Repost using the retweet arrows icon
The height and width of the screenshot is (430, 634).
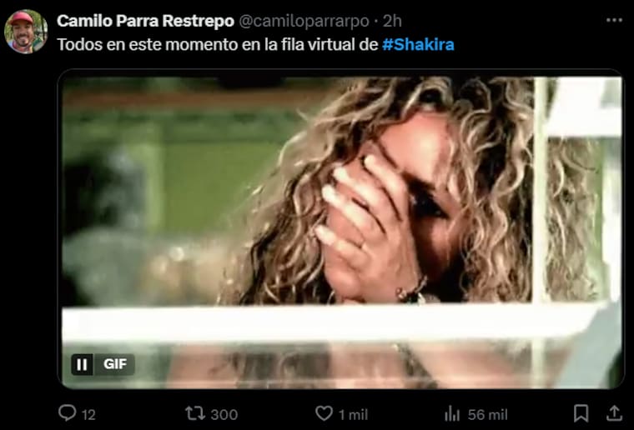pos(195,413)
